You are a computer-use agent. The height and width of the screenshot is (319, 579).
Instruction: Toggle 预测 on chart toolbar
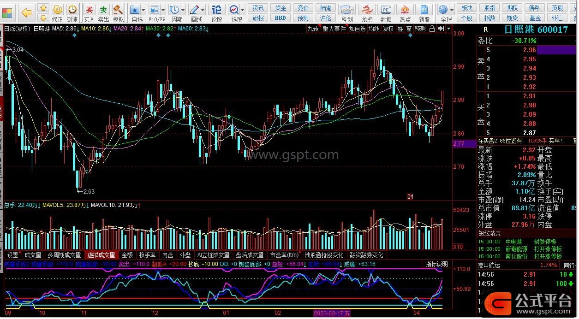420,29
